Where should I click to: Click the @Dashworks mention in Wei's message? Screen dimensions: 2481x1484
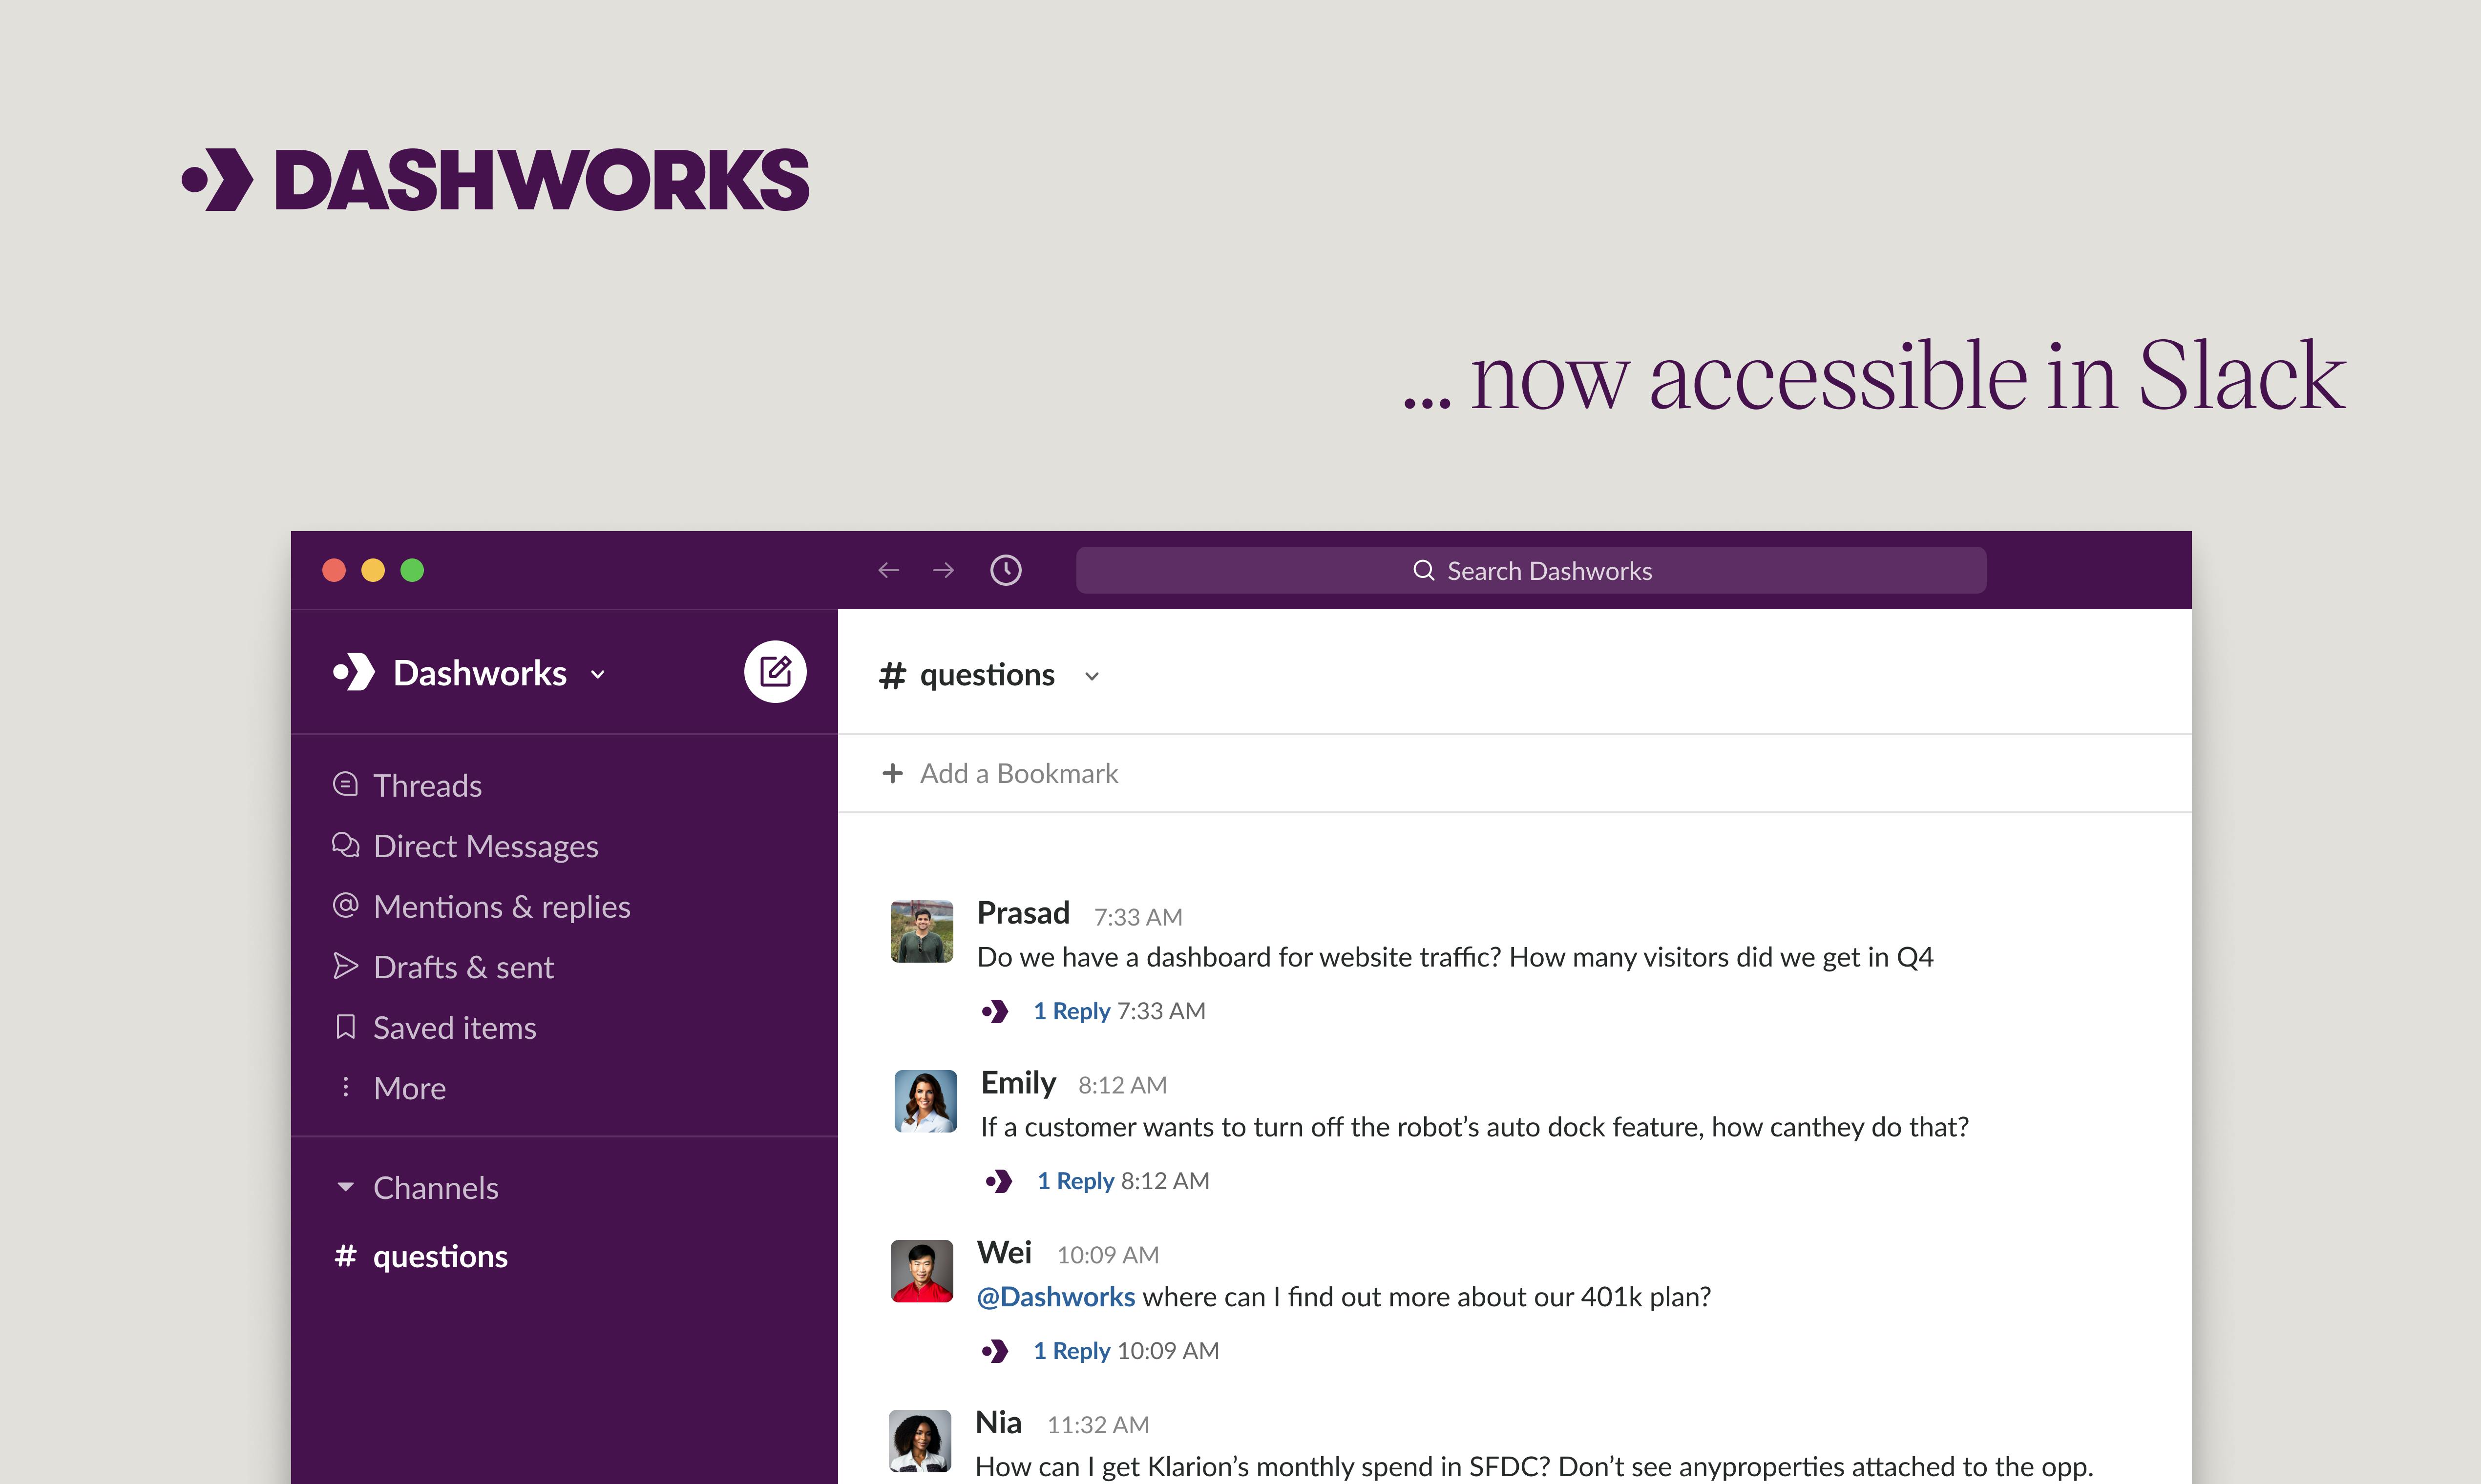pos(1055,1297)
